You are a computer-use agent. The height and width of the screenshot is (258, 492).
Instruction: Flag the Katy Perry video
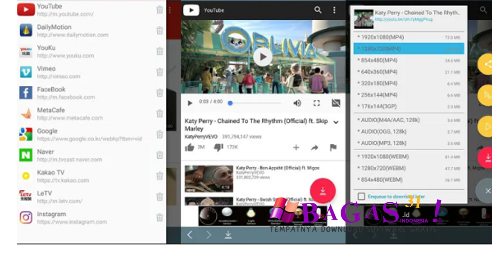[x=333, y=147]
